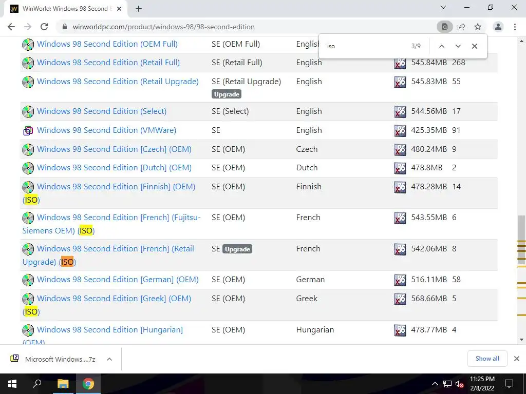The height and width of the screenshot is (394, 526).
Task: Bookmark this page with star icon
Action: coord(478,27)
